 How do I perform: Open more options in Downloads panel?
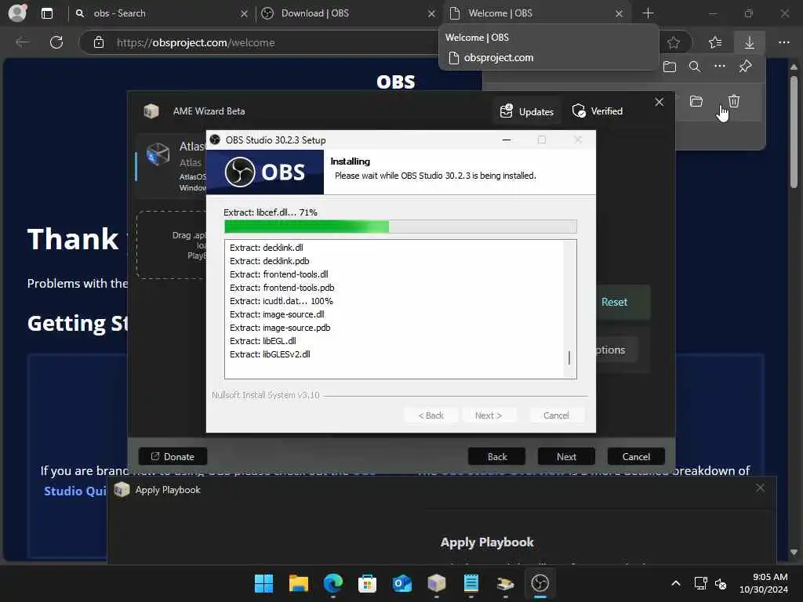click(720, 66)
